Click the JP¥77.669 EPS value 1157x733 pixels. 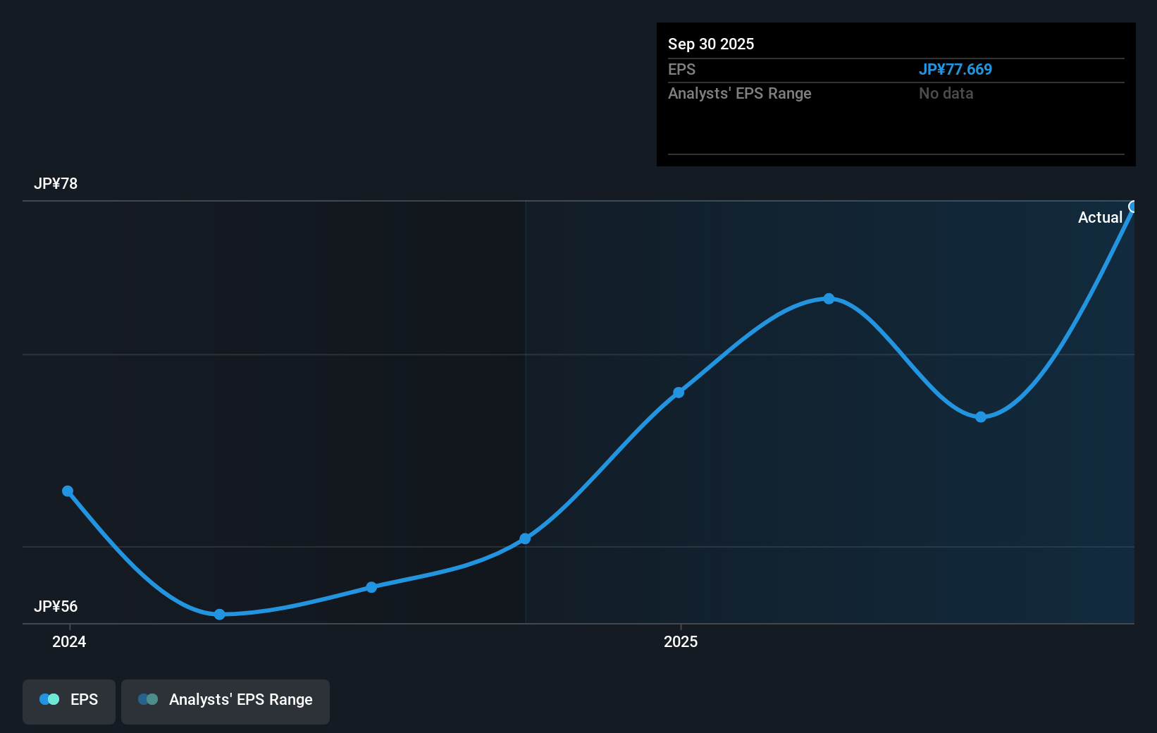coord(955,70)
